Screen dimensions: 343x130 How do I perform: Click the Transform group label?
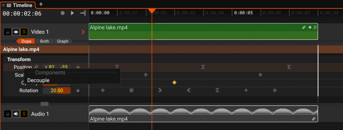click(19, 59)
